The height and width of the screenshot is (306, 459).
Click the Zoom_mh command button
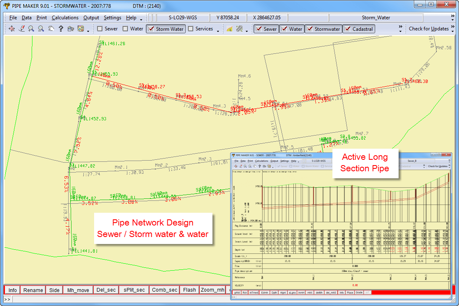pyautogui.click(x=212, y=290)
